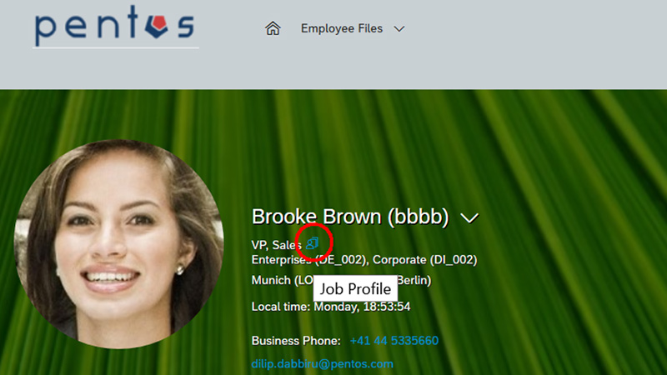
Task: Click the Enterprises (DE_002) division text
Action: pos(310,260)
